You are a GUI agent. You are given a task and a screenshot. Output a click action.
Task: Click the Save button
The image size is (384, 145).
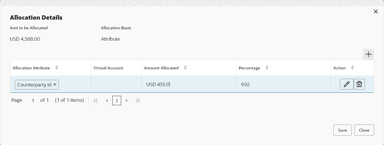[x=342, y=130]
